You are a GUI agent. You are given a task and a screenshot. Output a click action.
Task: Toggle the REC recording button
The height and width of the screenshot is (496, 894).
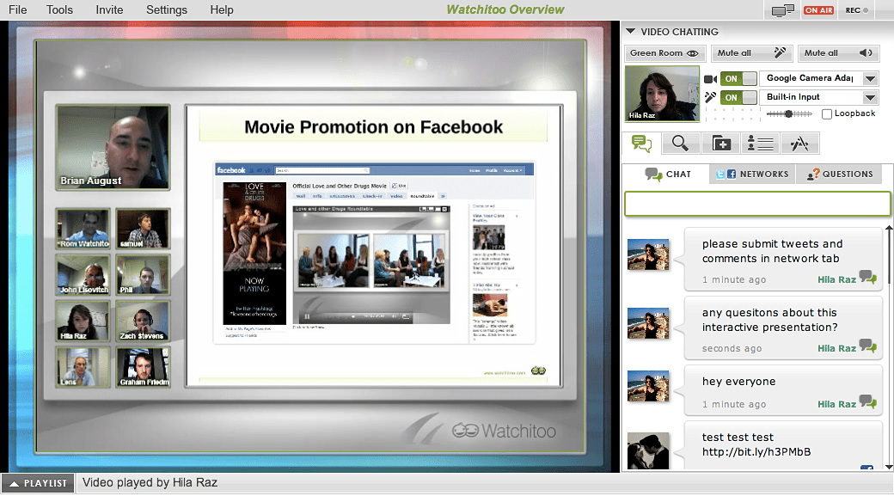(x=857, y=10)
